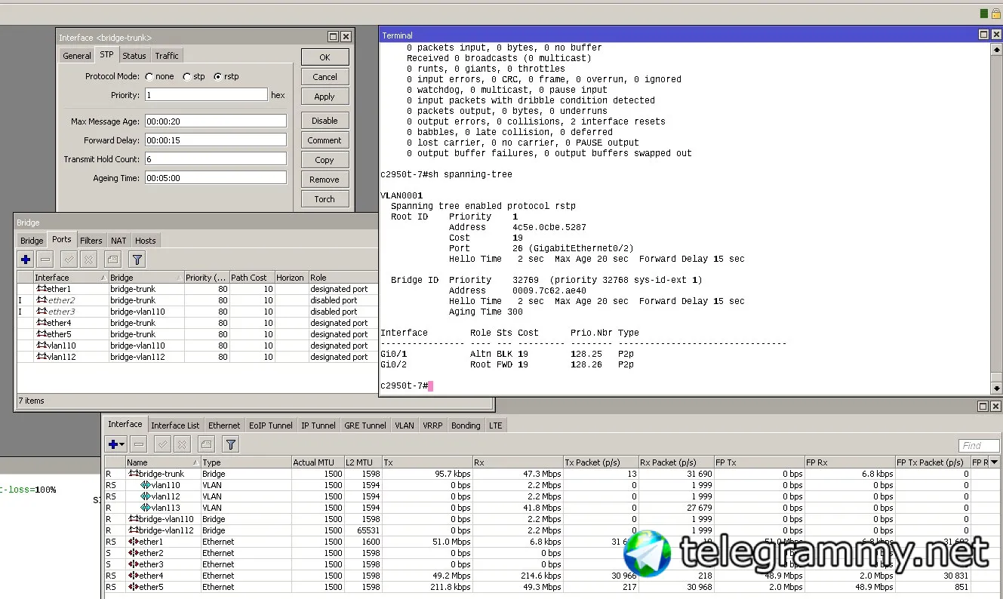The image size is (1003, 599).
Task: Select vlan113 row in Interface list
Action: pos(552,508)
